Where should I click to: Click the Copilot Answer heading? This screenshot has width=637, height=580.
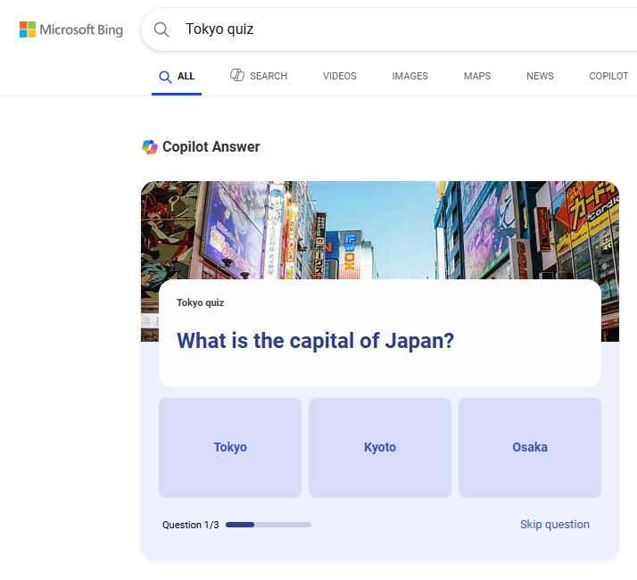[211, 146]
